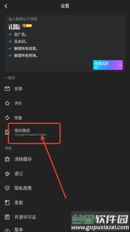130x232 pixels.
Task: Select the 评价 rate entry
Action: [x=65, y=103]
